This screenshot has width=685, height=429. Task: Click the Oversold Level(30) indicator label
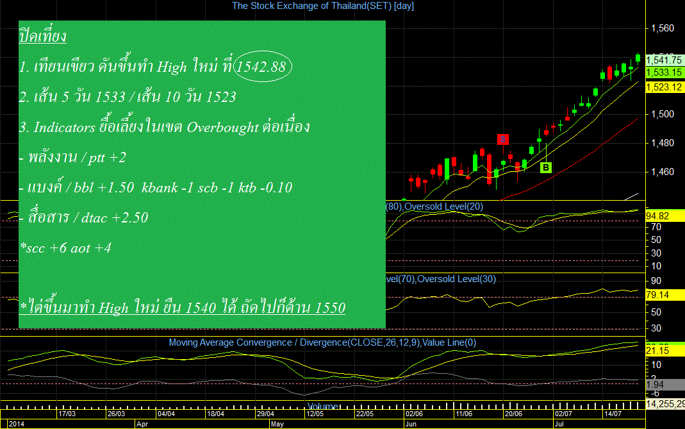456,279
